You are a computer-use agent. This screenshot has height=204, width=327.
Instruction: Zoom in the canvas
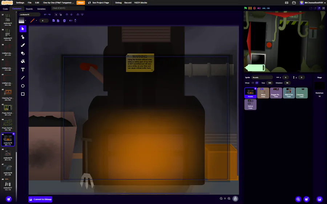pyautogui.click(x=229, y=199)
